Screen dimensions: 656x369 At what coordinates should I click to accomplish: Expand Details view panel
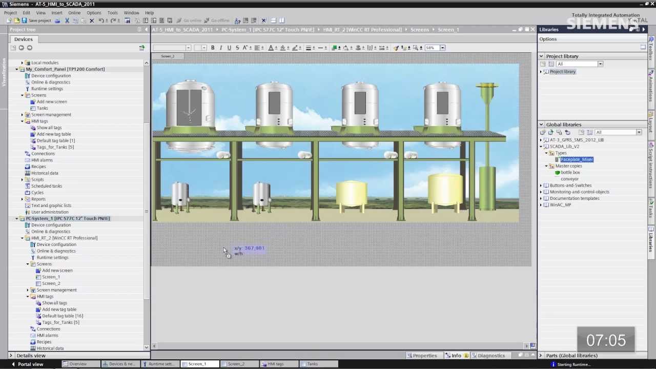pos(11,355)
